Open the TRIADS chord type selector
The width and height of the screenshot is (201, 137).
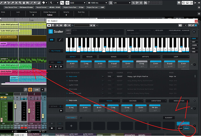click(x=109, y=101)
